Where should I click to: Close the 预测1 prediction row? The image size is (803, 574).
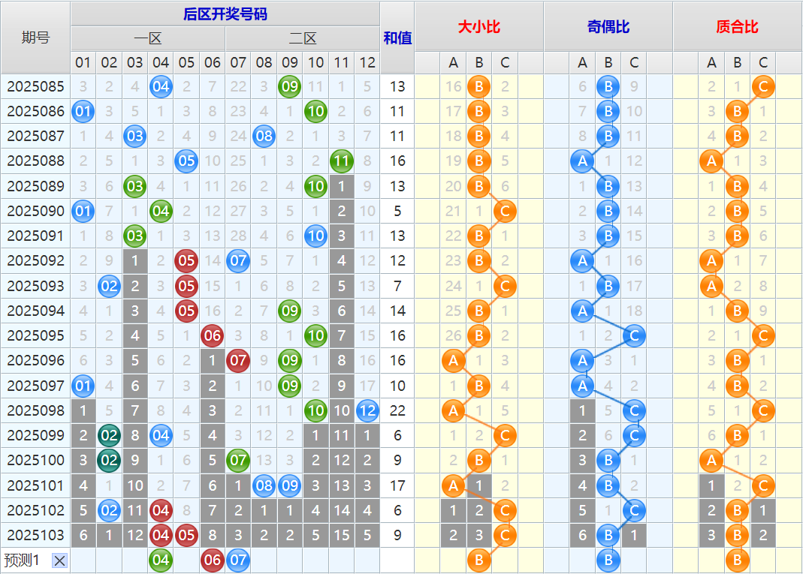[60, 560]
